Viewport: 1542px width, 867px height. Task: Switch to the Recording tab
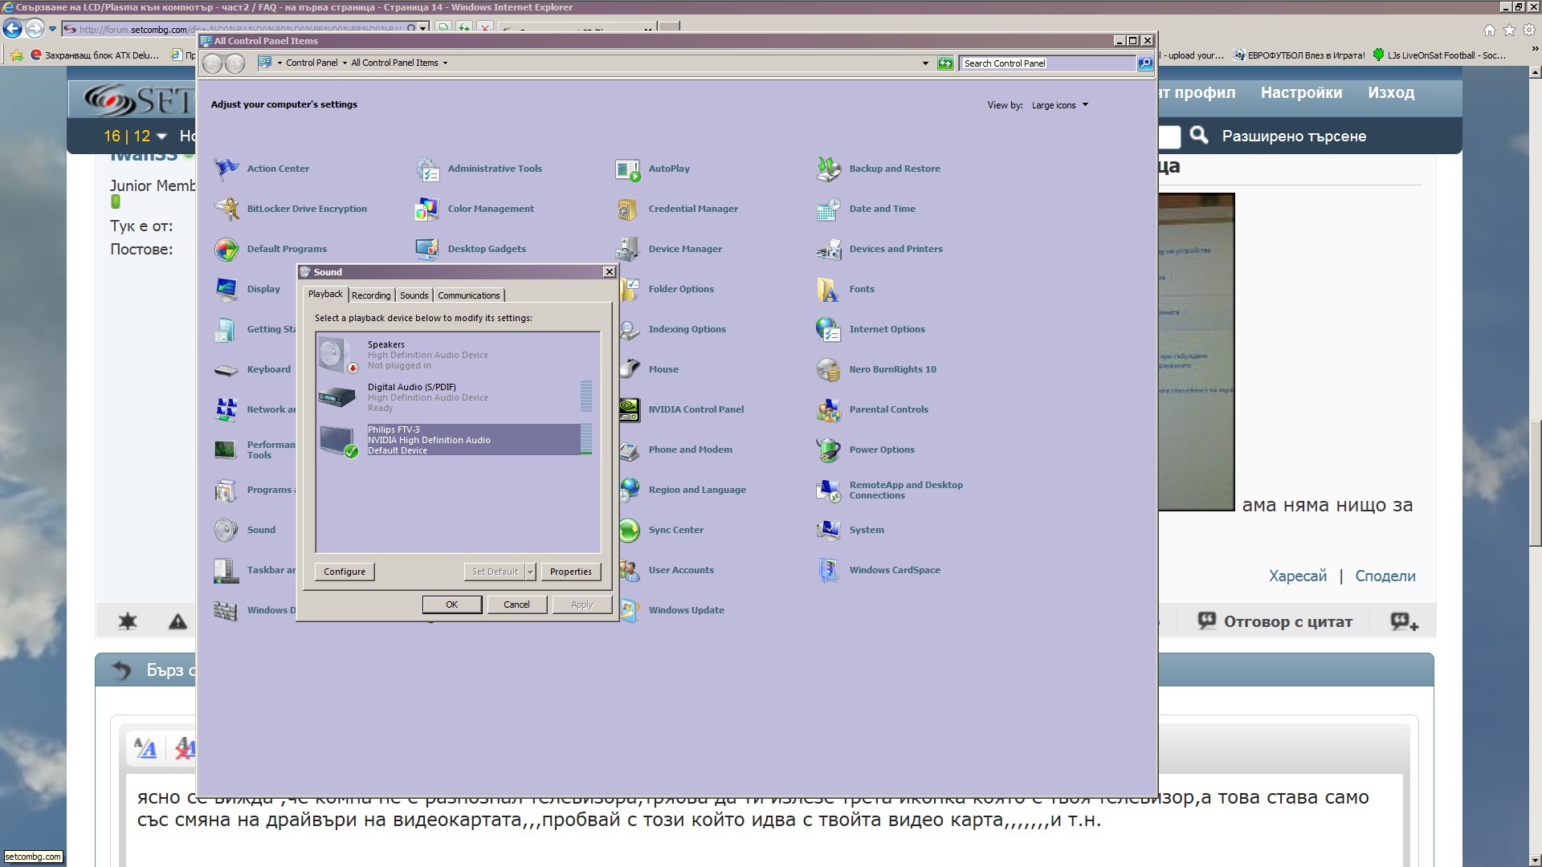point(371,295)
